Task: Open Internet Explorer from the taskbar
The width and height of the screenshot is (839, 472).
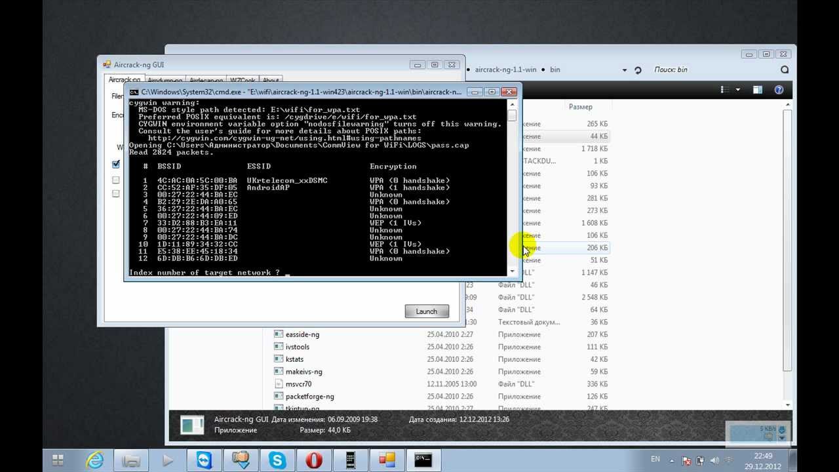Action: [x=94, y=460]
